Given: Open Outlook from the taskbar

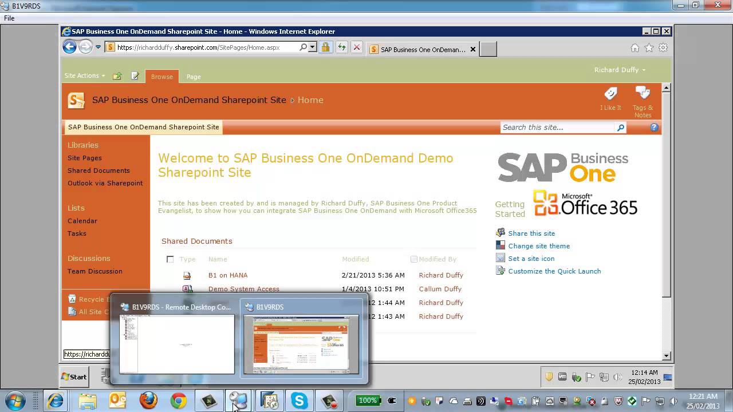Looking at the screenshot, I should pyautogui.click(x=117, y=401).
